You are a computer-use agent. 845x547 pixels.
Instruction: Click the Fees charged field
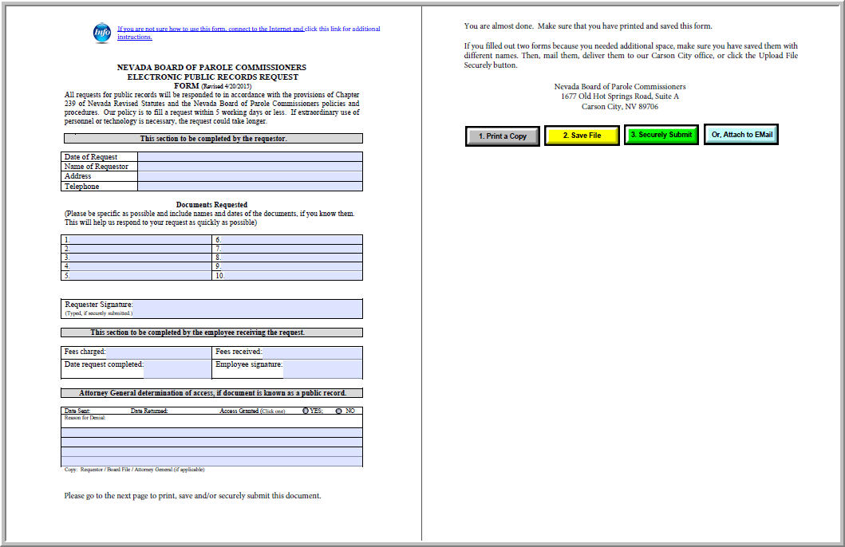160,351
